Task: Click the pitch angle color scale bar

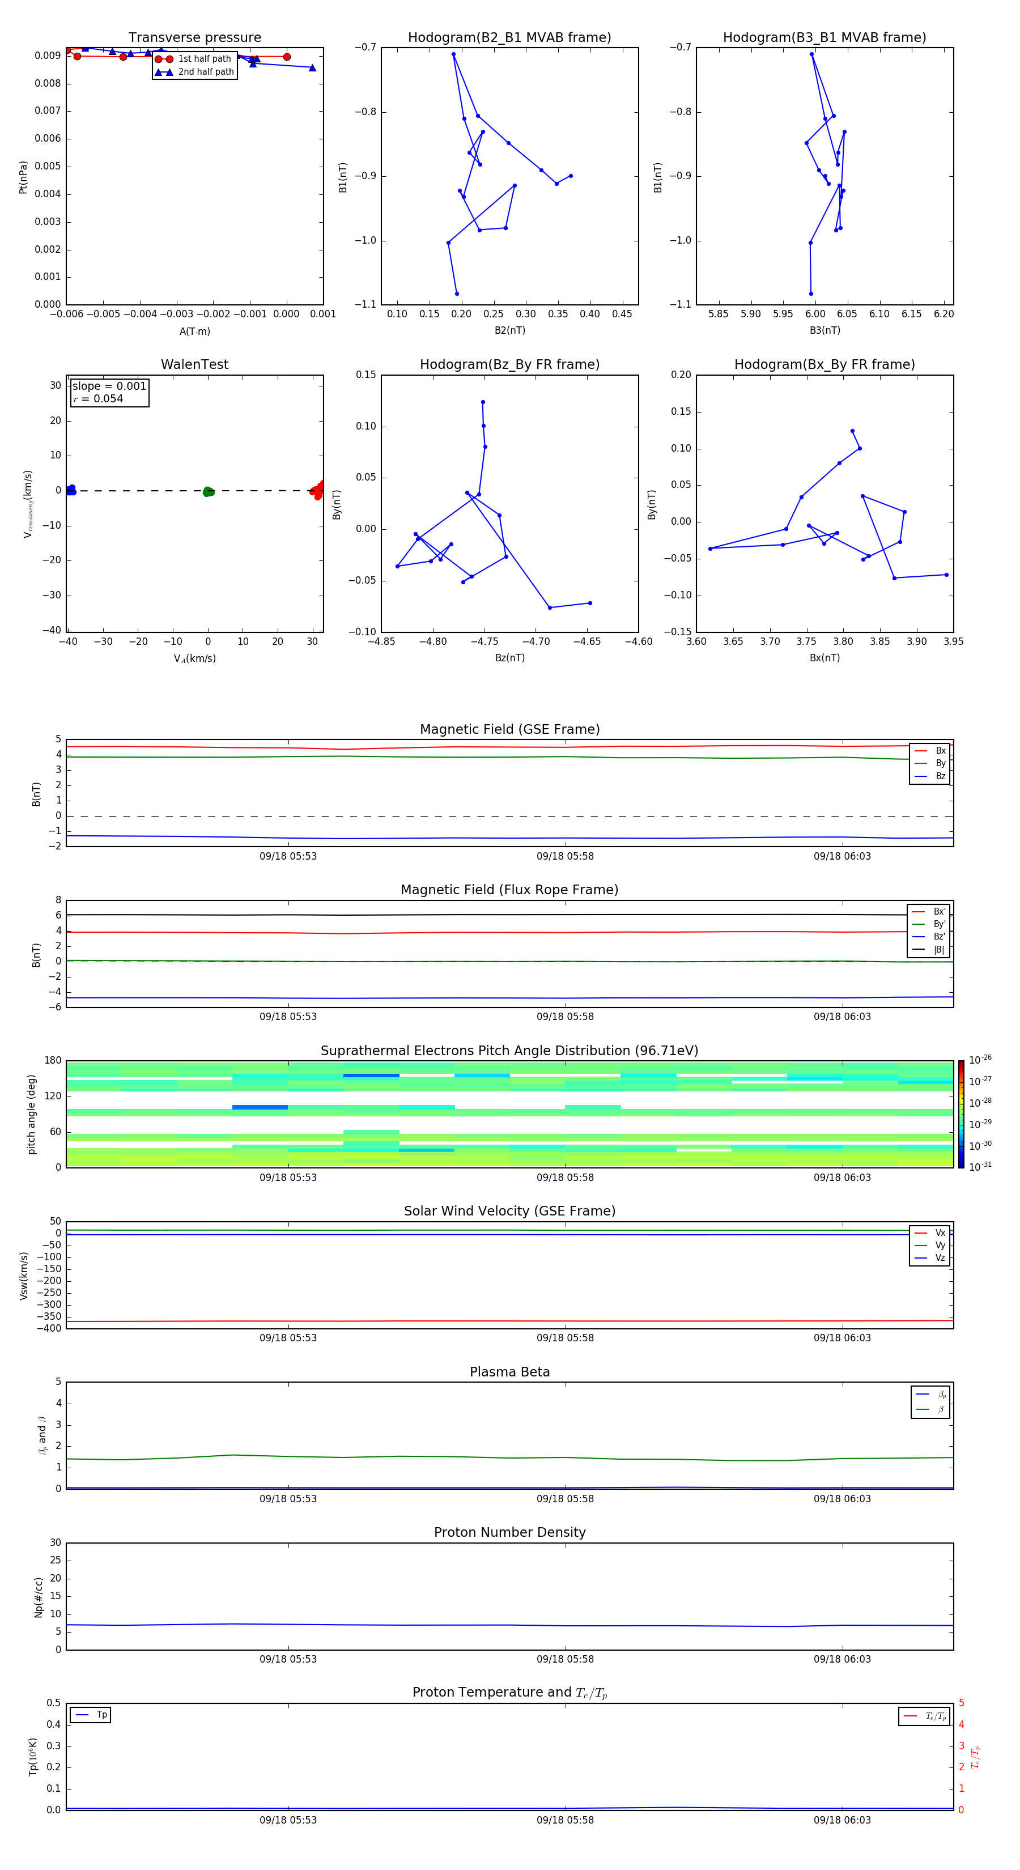Action: click(961, 1114)
